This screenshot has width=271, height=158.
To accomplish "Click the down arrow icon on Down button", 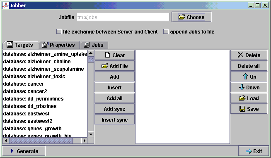I will (242, 87).
